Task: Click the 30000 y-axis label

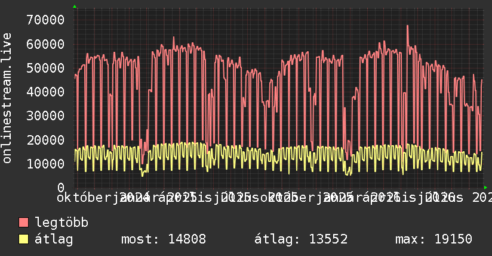Action: coord(45,115)
